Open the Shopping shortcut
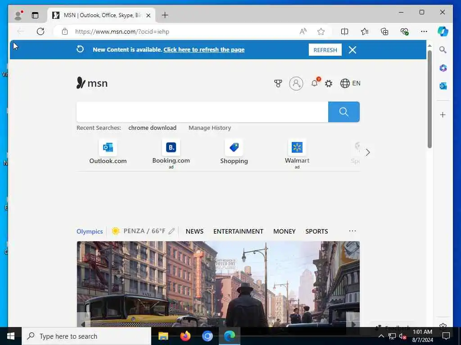 (x=234, y=153)
